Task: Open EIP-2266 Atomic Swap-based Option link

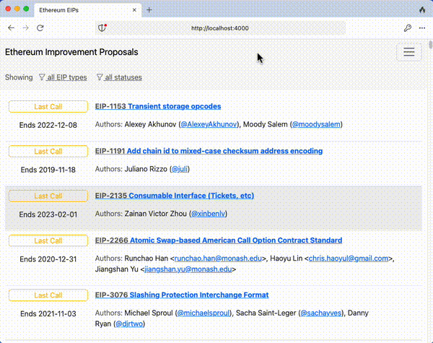Action: (219, 240)
